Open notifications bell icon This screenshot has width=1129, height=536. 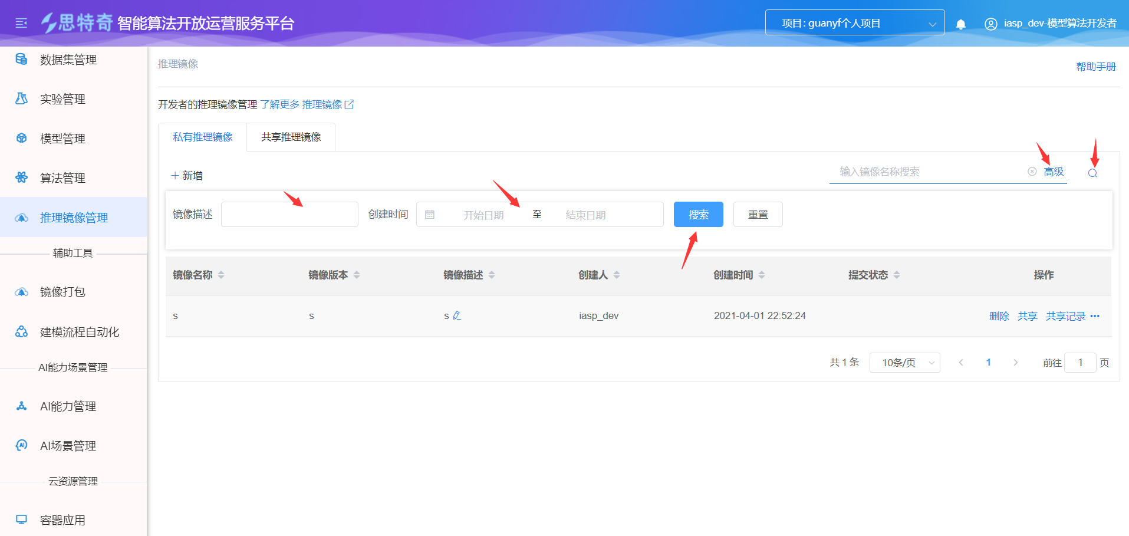[960, 24]
